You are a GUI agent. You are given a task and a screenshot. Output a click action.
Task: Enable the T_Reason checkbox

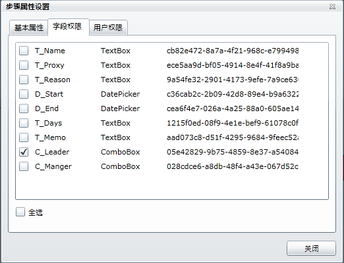pos(24,80)
